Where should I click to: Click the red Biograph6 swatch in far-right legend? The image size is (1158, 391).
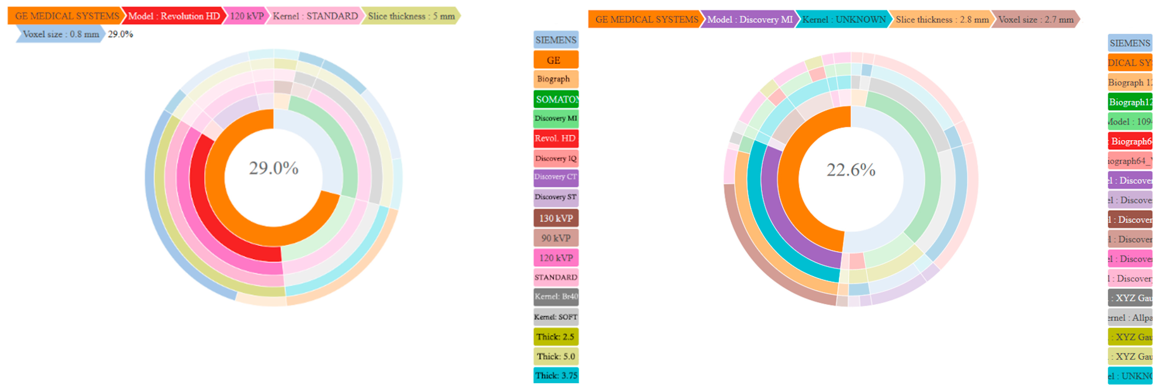pyautogui.click(x=1130, y=141)
